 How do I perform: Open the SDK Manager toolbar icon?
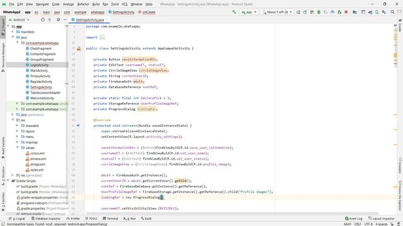click(383, 12)
